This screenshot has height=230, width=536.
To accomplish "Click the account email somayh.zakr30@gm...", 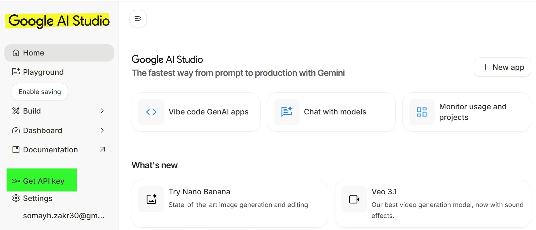I will pyautogui.click(x=64, y=216).
